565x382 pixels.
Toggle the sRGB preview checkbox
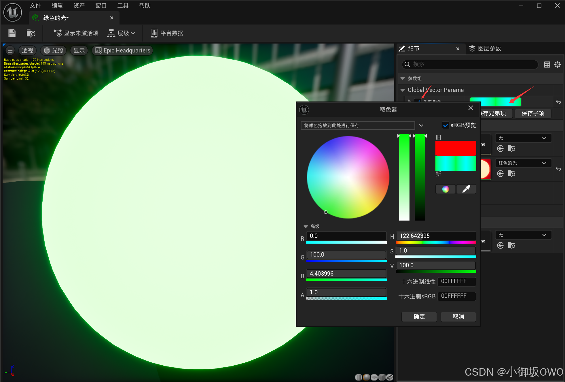445,125
